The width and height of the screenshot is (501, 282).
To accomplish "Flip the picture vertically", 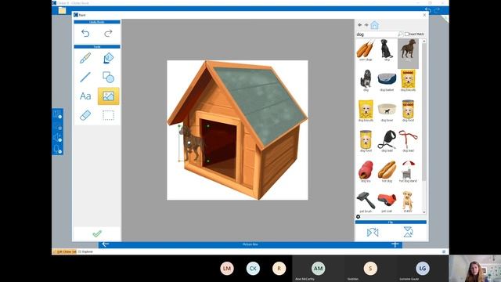I will coord(408,232).
